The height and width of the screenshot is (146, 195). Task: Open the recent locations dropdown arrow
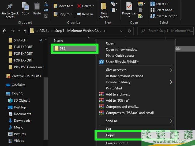pos(19,31)
